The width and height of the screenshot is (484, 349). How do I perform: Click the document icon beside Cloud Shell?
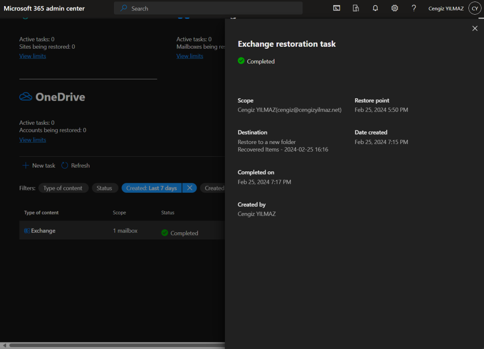coord(356,8)
